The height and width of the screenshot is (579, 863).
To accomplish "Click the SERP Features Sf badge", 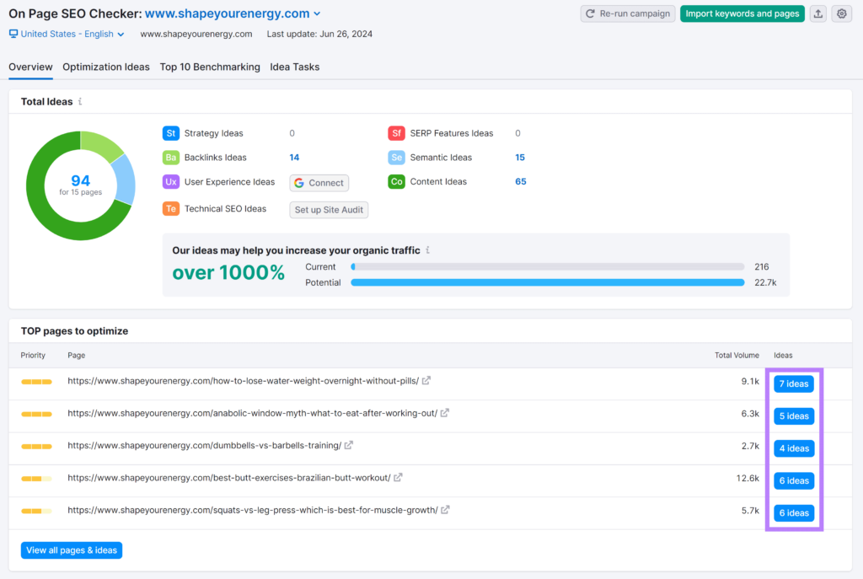I will pyautogui.click(x=396, y=133).
